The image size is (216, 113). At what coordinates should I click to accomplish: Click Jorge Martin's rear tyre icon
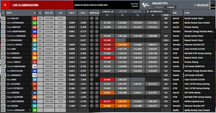(x=97, y=27)
